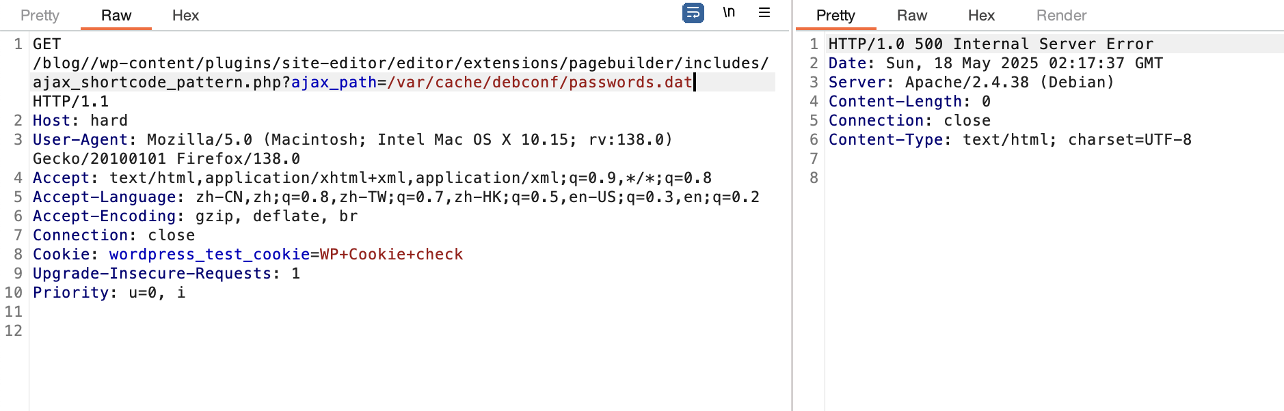Click the gzip, deflate, br value
This screenshot has height=411, width=1284.
point(277,216)
